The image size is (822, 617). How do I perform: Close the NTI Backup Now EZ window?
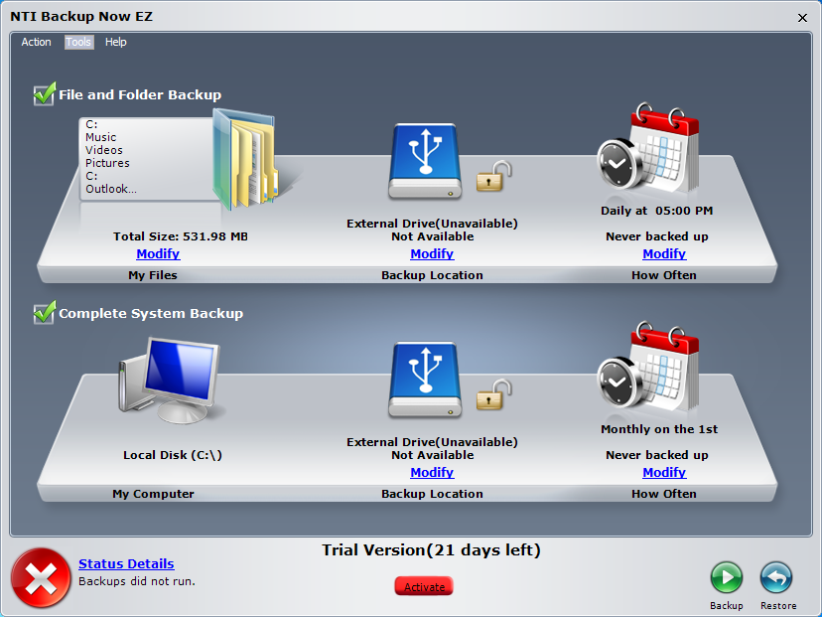(x=802, y=18)
